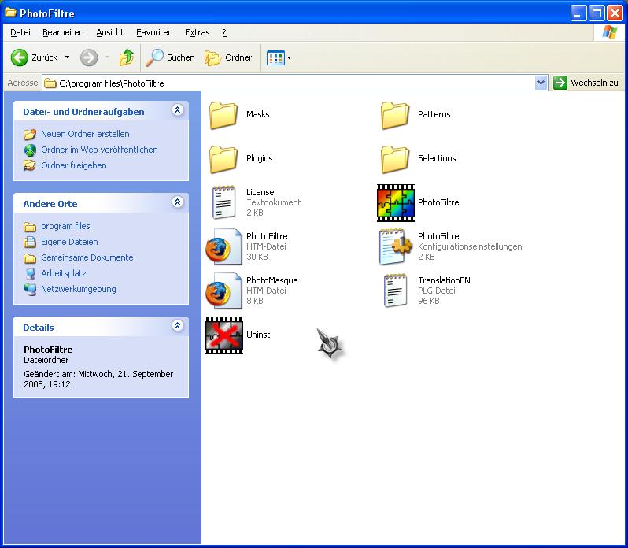The height and width of the screenshot is (548, 628).
Task: Select the PhotoFiltre configuration settings file
Action: click(395, 246)
